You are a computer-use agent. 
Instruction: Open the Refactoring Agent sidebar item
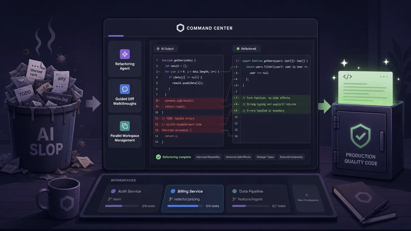click(125, 59)
